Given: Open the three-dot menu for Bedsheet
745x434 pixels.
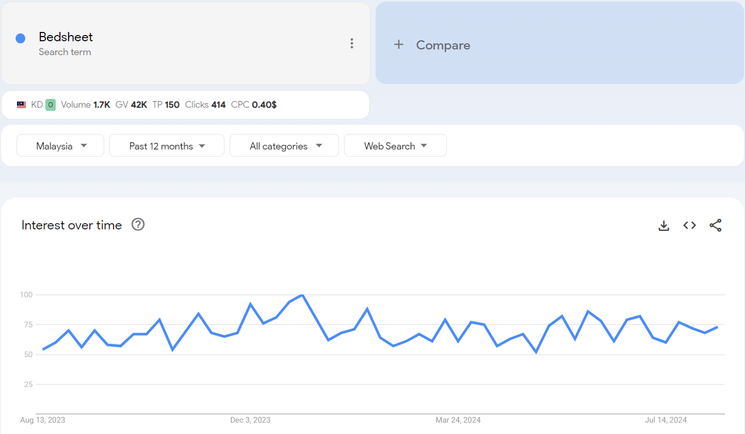Looking at the screenshot, I should click(352, 43).
